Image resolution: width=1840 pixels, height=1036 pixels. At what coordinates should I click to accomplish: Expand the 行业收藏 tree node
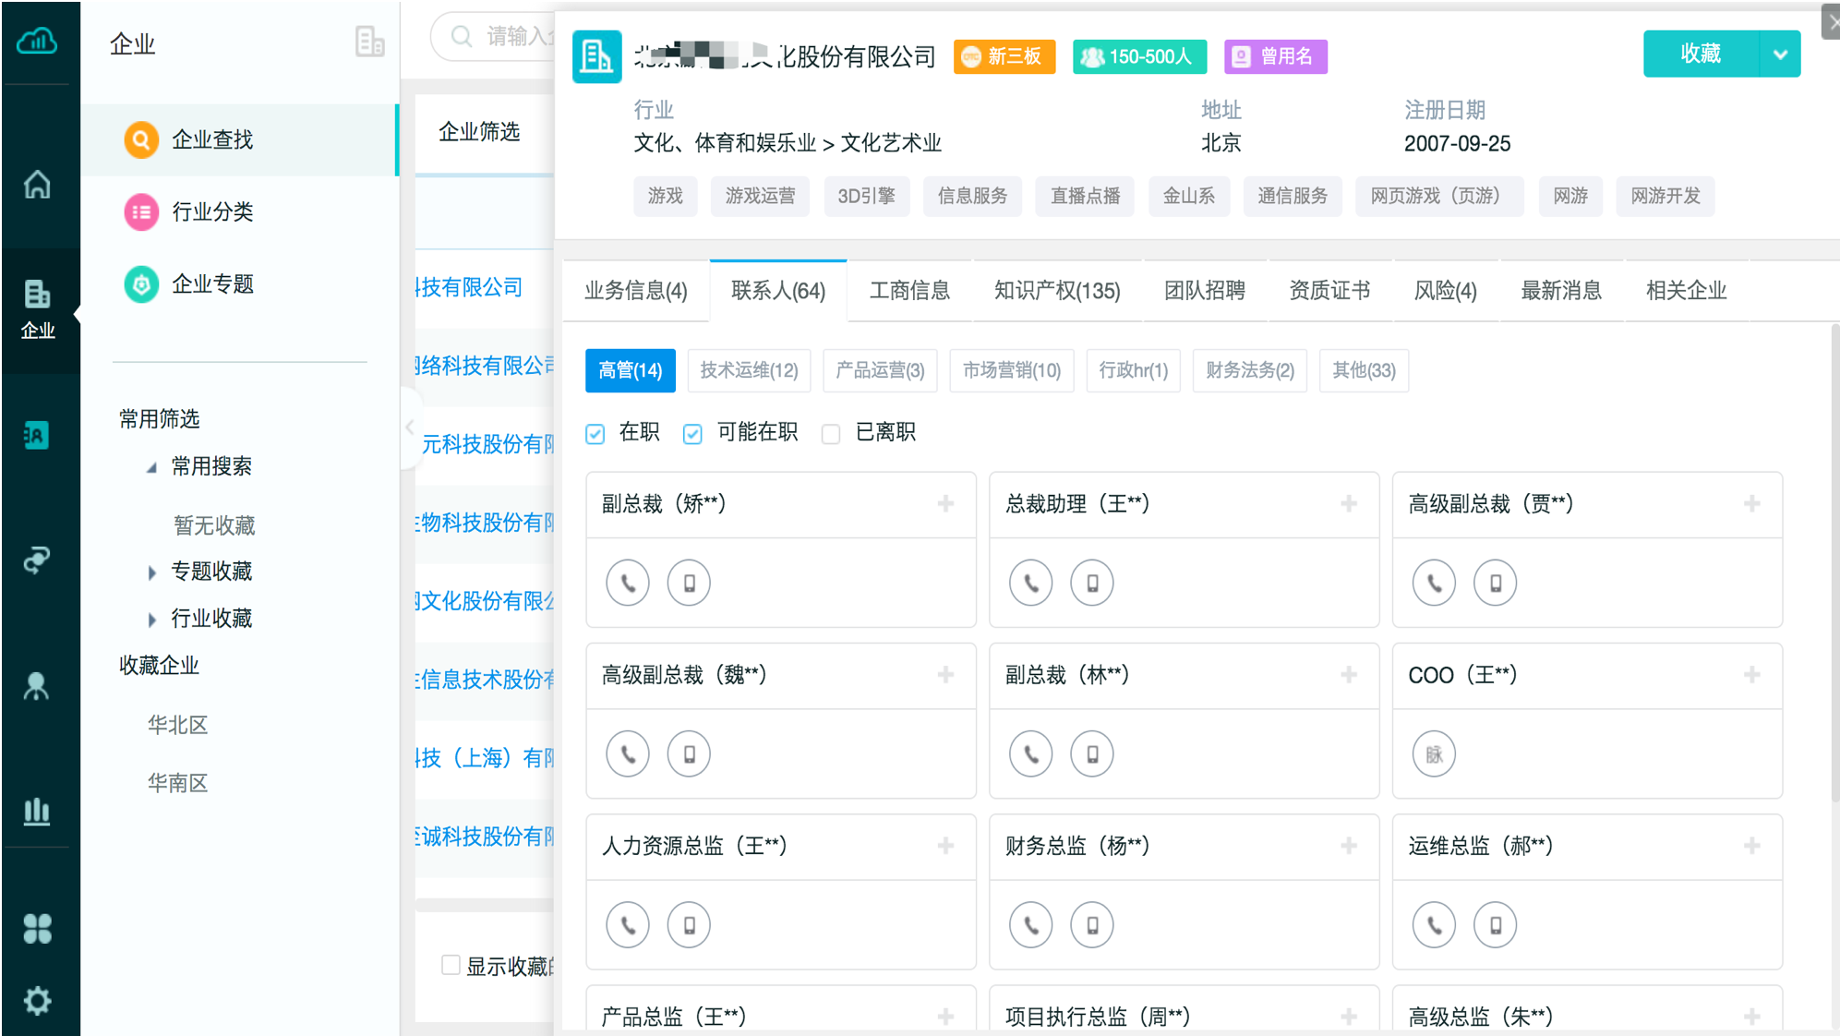coord(152,620)
